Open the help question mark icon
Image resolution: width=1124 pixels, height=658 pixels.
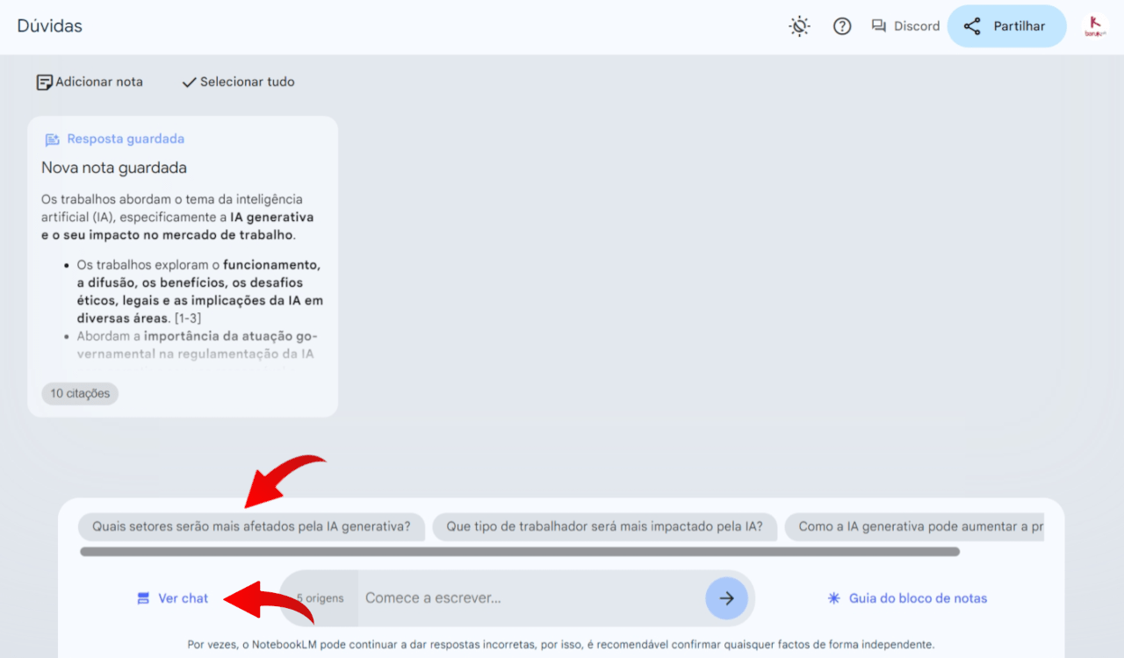tap(842, 26)
